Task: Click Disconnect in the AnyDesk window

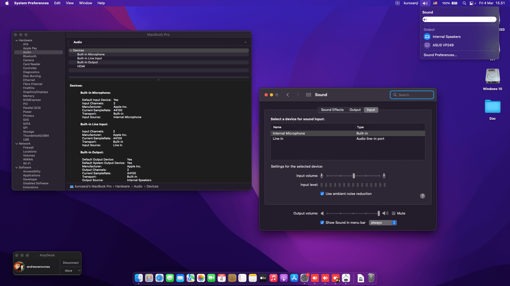Action: click(x=70, y=262)
